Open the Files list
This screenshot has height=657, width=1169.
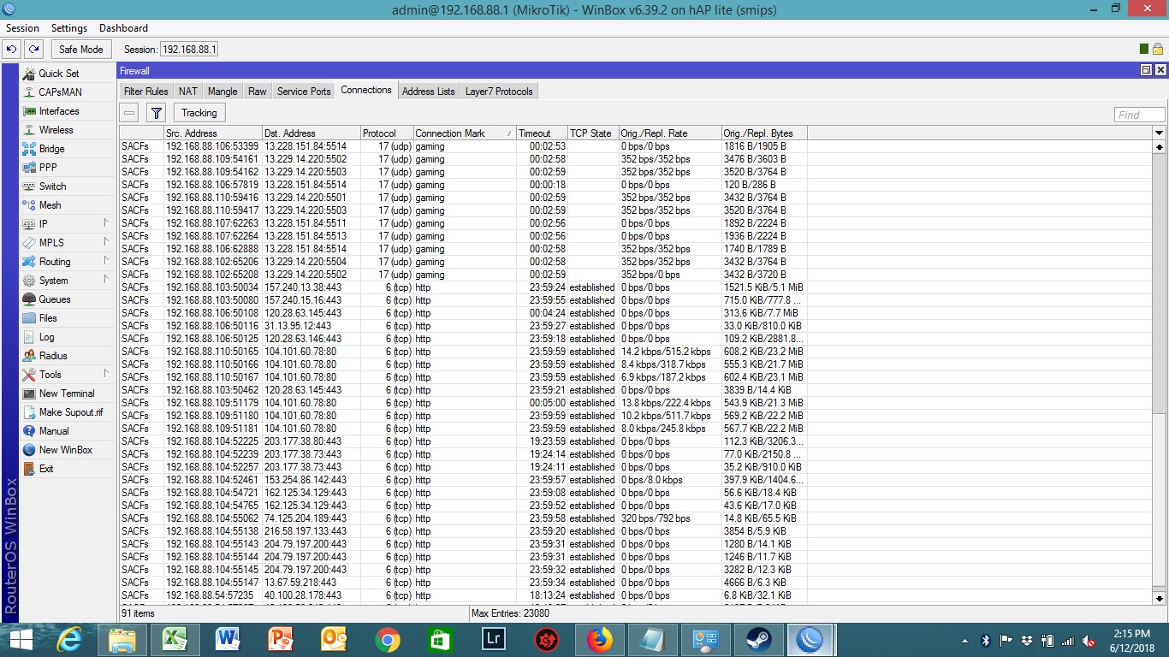(x=68, y=318)
